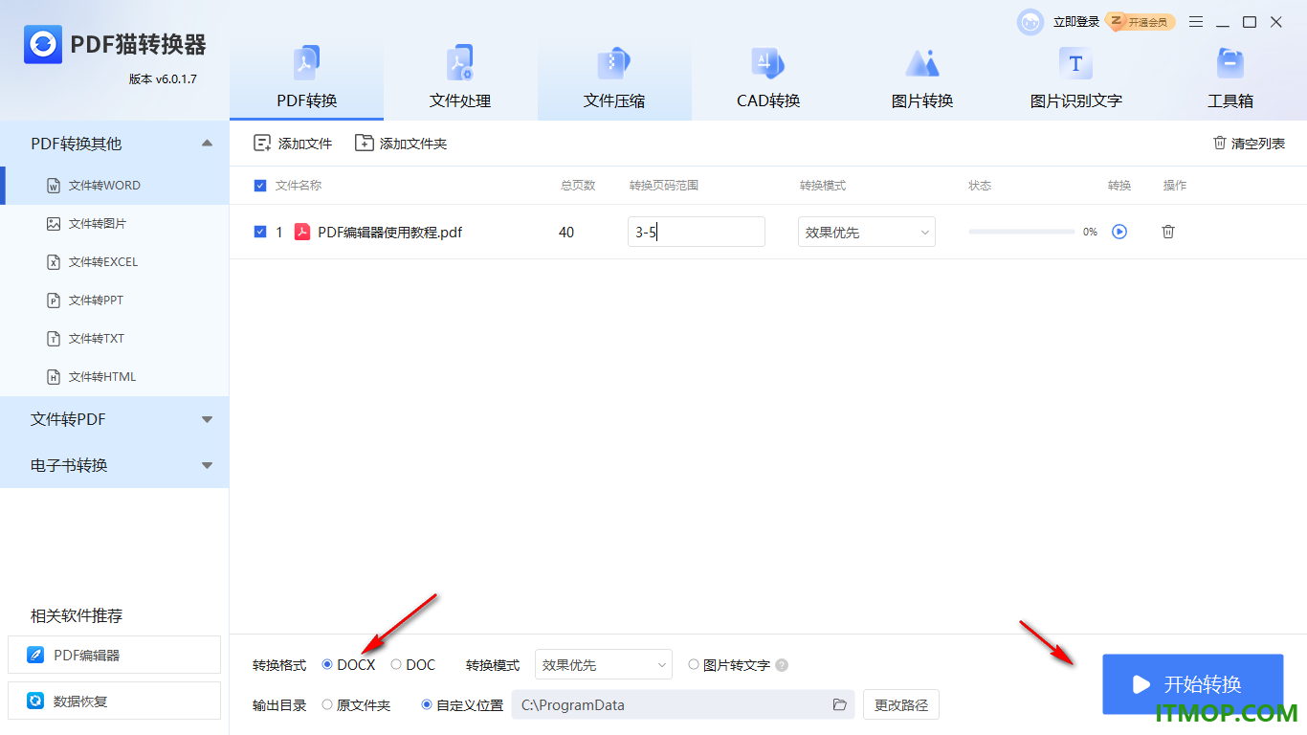The image size is (1307, 735).
Task: Expand the 文件转PDF section
Action: pyautogui.click(x=115, y=419)
